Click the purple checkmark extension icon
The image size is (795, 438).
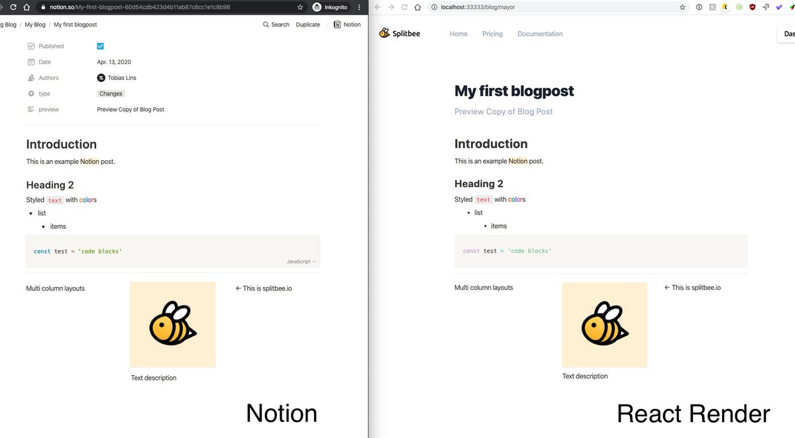pos(779,7)
